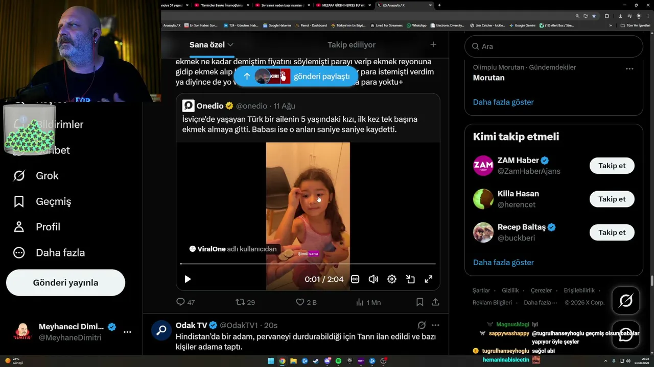Focus the Ara search field
The image size is (654, 367).
553,46
